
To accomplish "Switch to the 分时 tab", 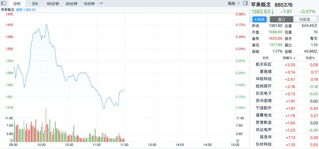I will [x=17, y=4].
